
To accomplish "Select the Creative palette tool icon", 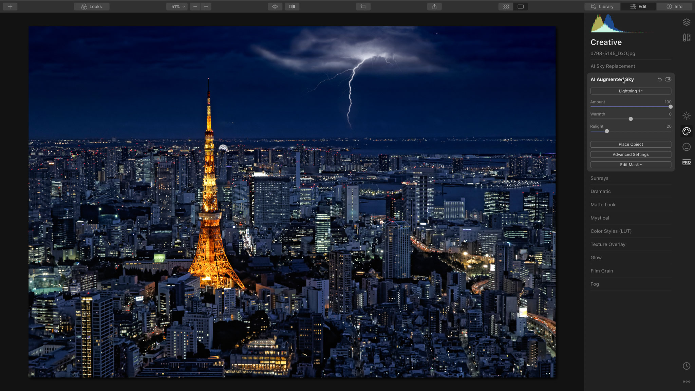I will pos(687,131).
